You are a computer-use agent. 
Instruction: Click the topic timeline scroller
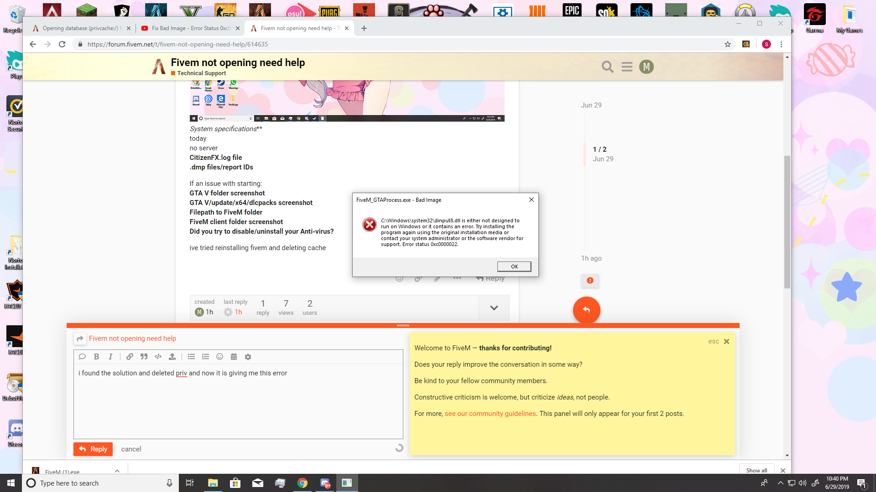(599, 154)
